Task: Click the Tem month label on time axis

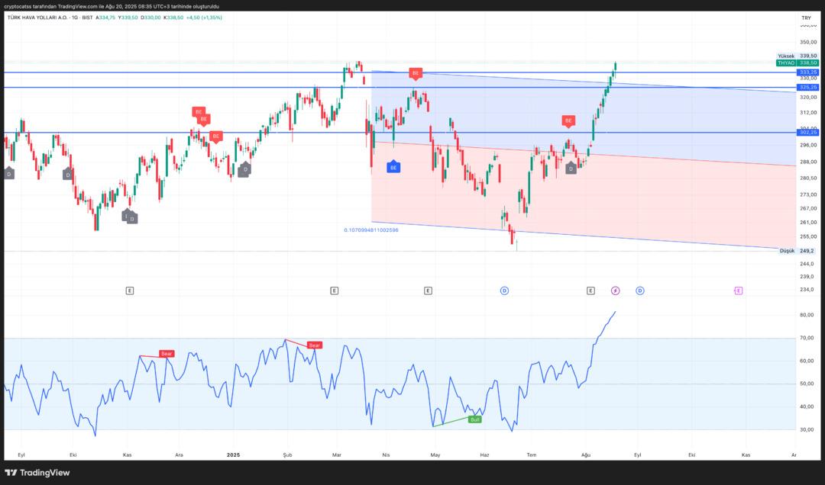Action: point(532,455)
